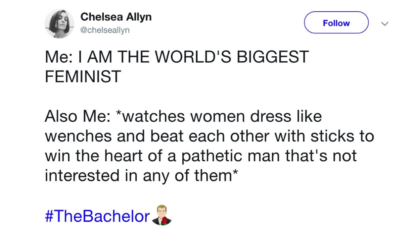Expand the tweet options chevron

(x=385, y=23)
